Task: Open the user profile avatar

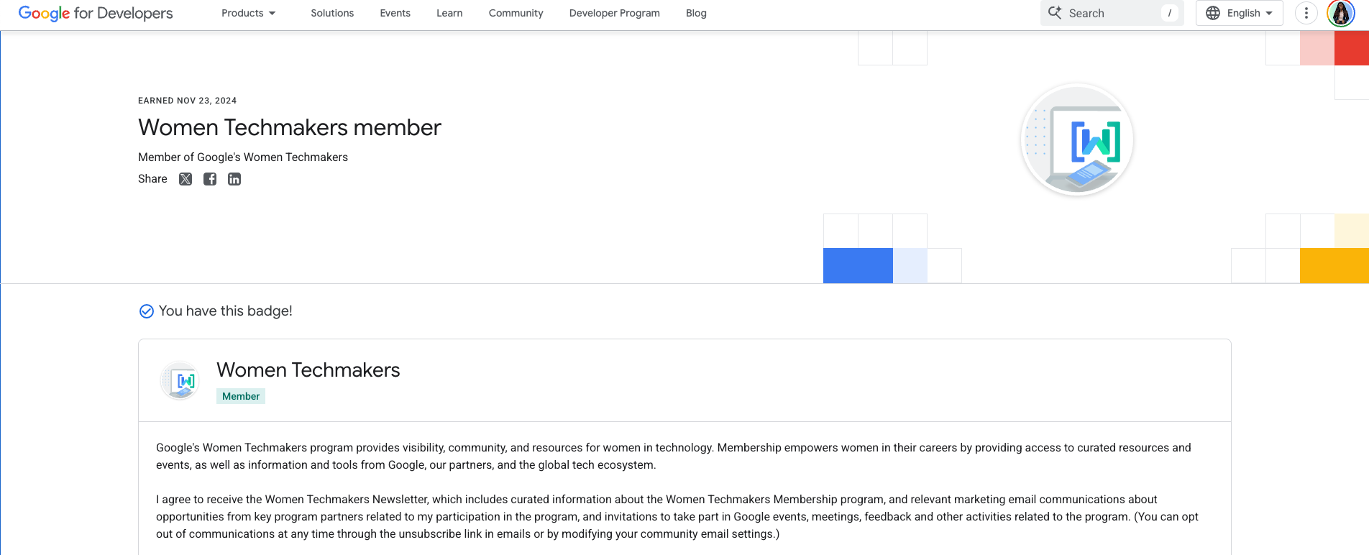Action: (1341, 13)
